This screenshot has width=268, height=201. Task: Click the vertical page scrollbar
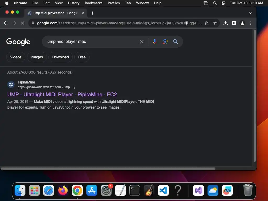[254, 96]
